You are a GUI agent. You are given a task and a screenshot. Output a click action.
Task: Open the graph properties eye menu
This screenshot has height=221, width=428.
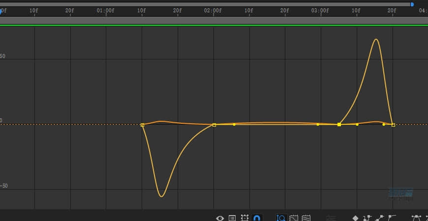click(x=220, y=218)
